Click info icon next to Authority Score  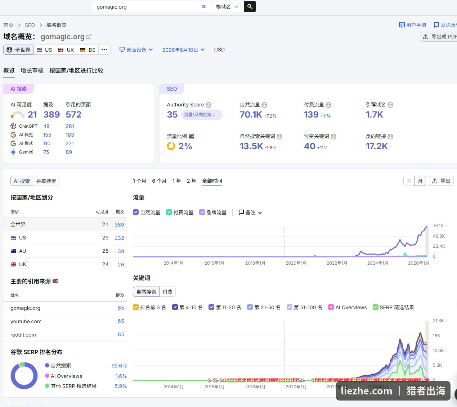pyautogui.click(x=209, y=105)
